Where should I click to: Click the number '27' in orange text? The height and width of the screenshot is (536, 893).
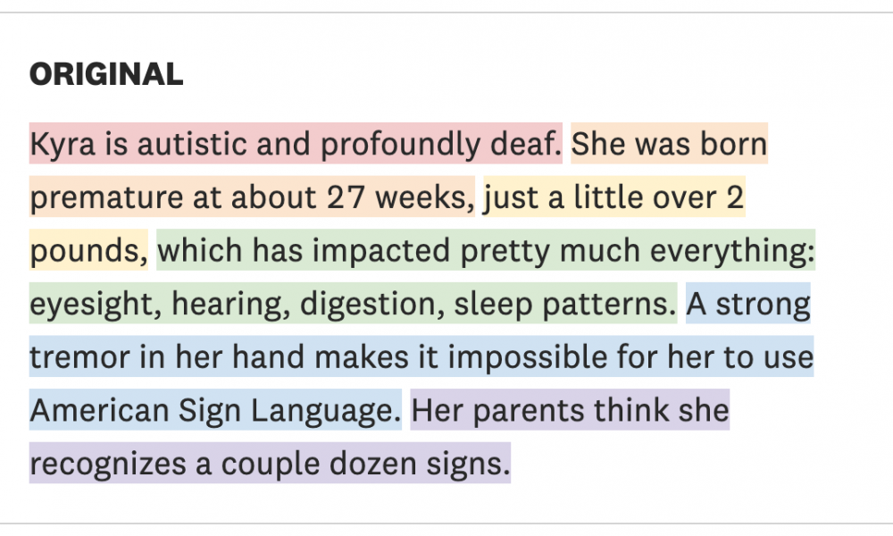pos(346,197)
